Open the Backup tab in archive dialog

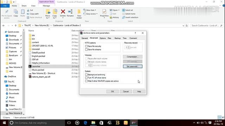coord(117,38)
